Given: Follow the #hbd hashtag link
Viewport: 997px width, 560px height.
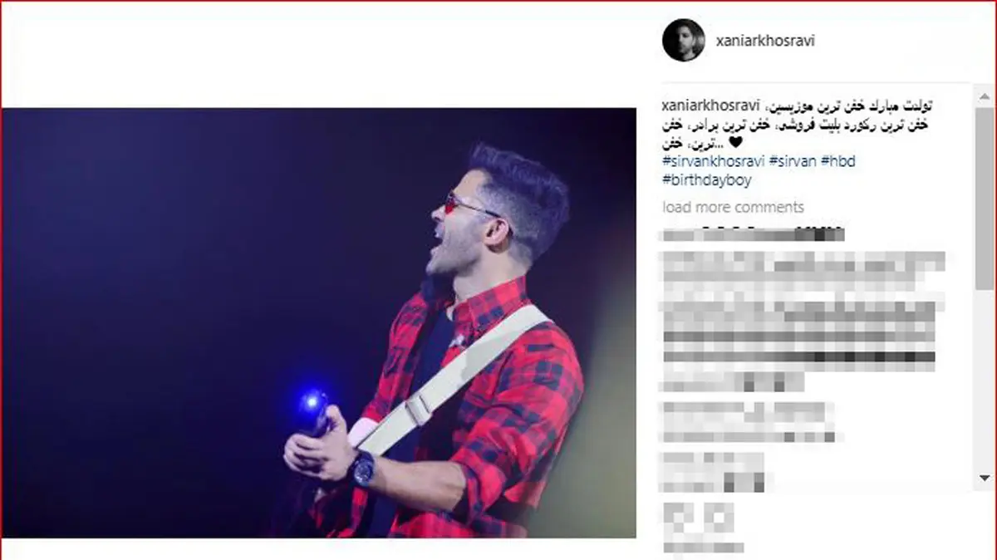Looking at the screenshot, I should [x=837, y=161].
